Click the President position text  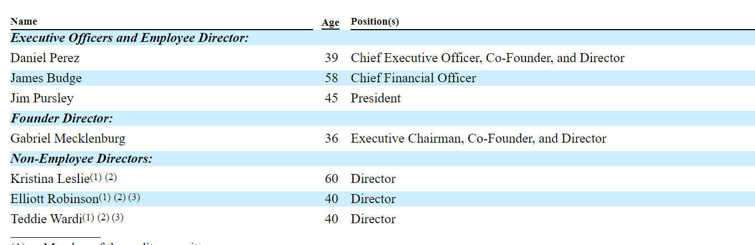tap(375, 98)
